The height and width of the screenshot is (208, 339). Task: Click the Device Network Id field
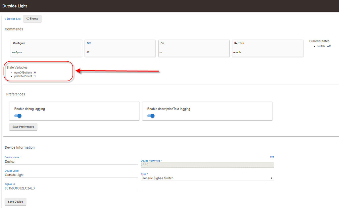coord(207,165)
